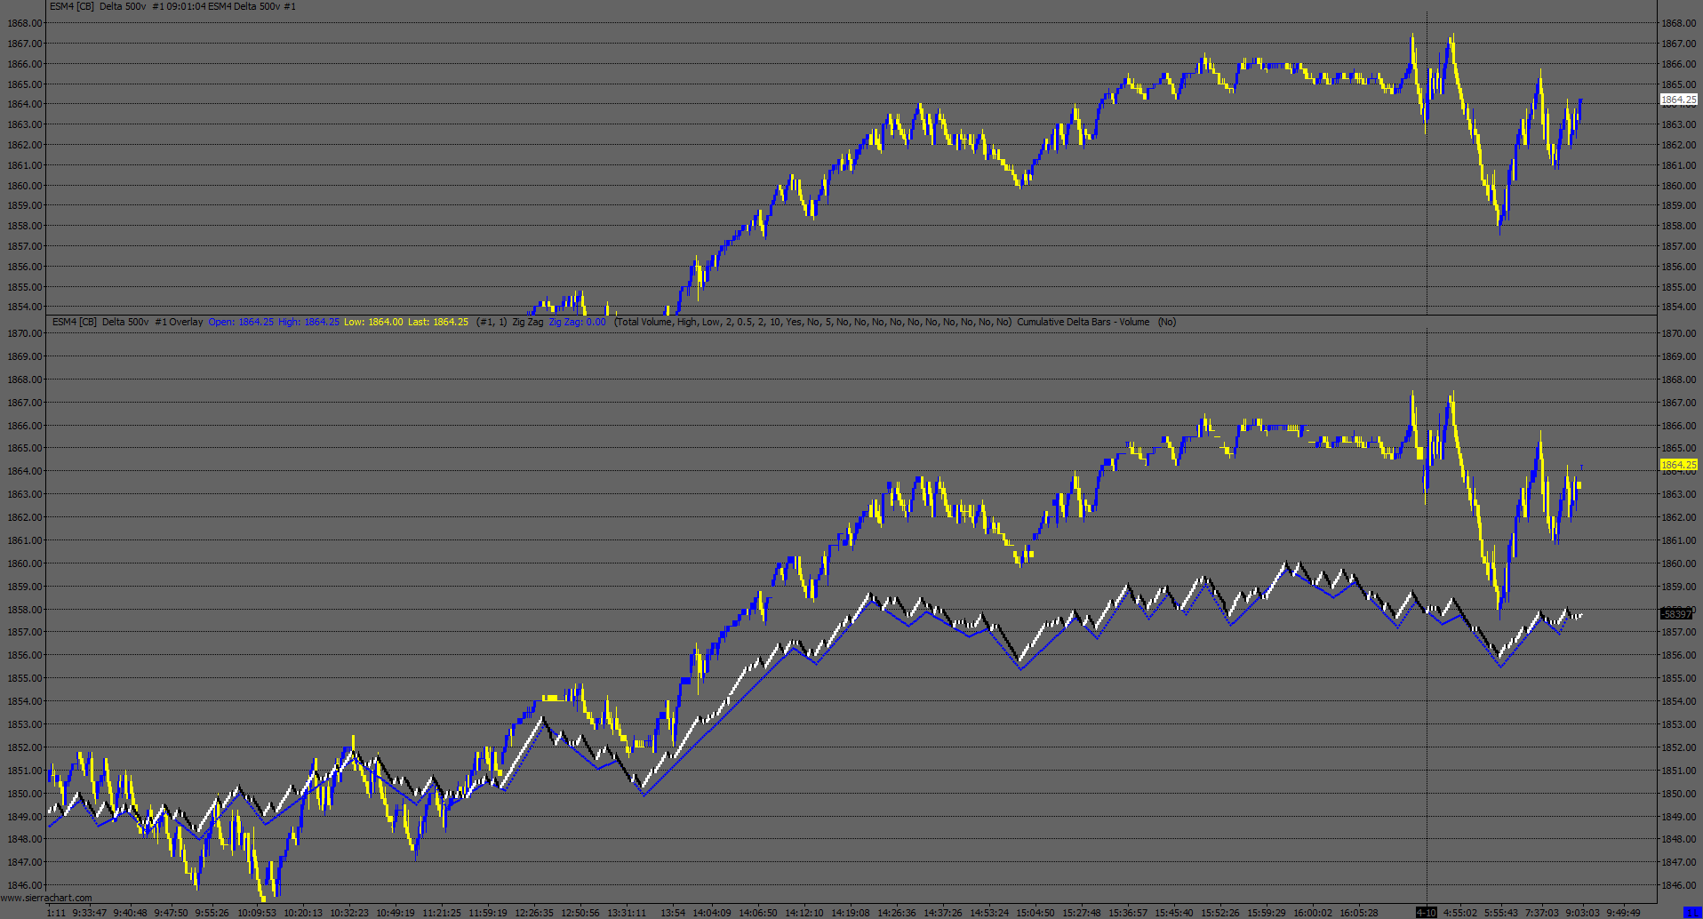Click the #1 Overlay label in lower header
Image resolution: width=1703 pixels, height=919 pixels.
[179, 322]
